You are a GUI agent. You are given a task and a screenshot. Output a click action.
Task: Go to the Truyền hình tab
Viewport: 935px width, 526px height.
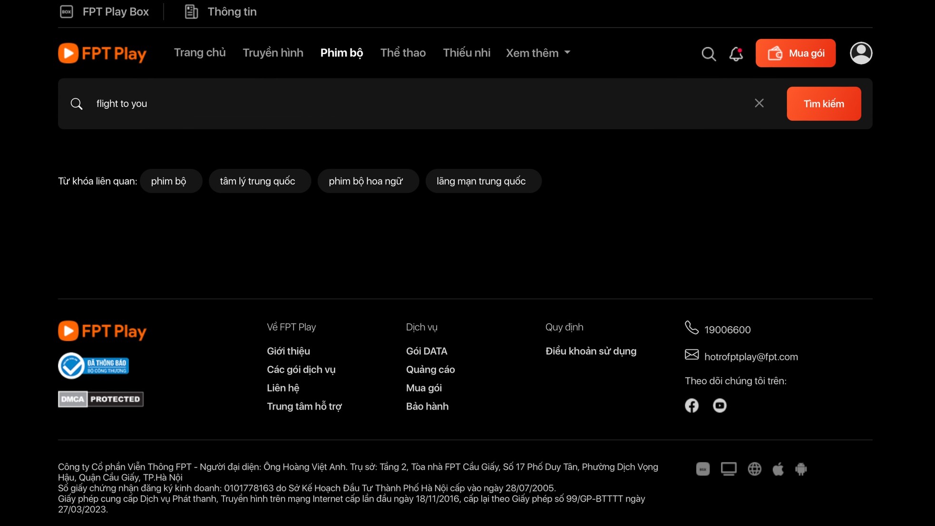coord(273,53)
